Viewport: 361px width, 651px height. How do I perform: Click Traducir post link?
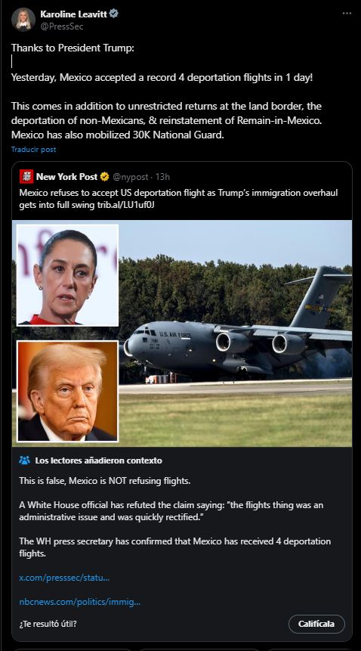[33, 150]
